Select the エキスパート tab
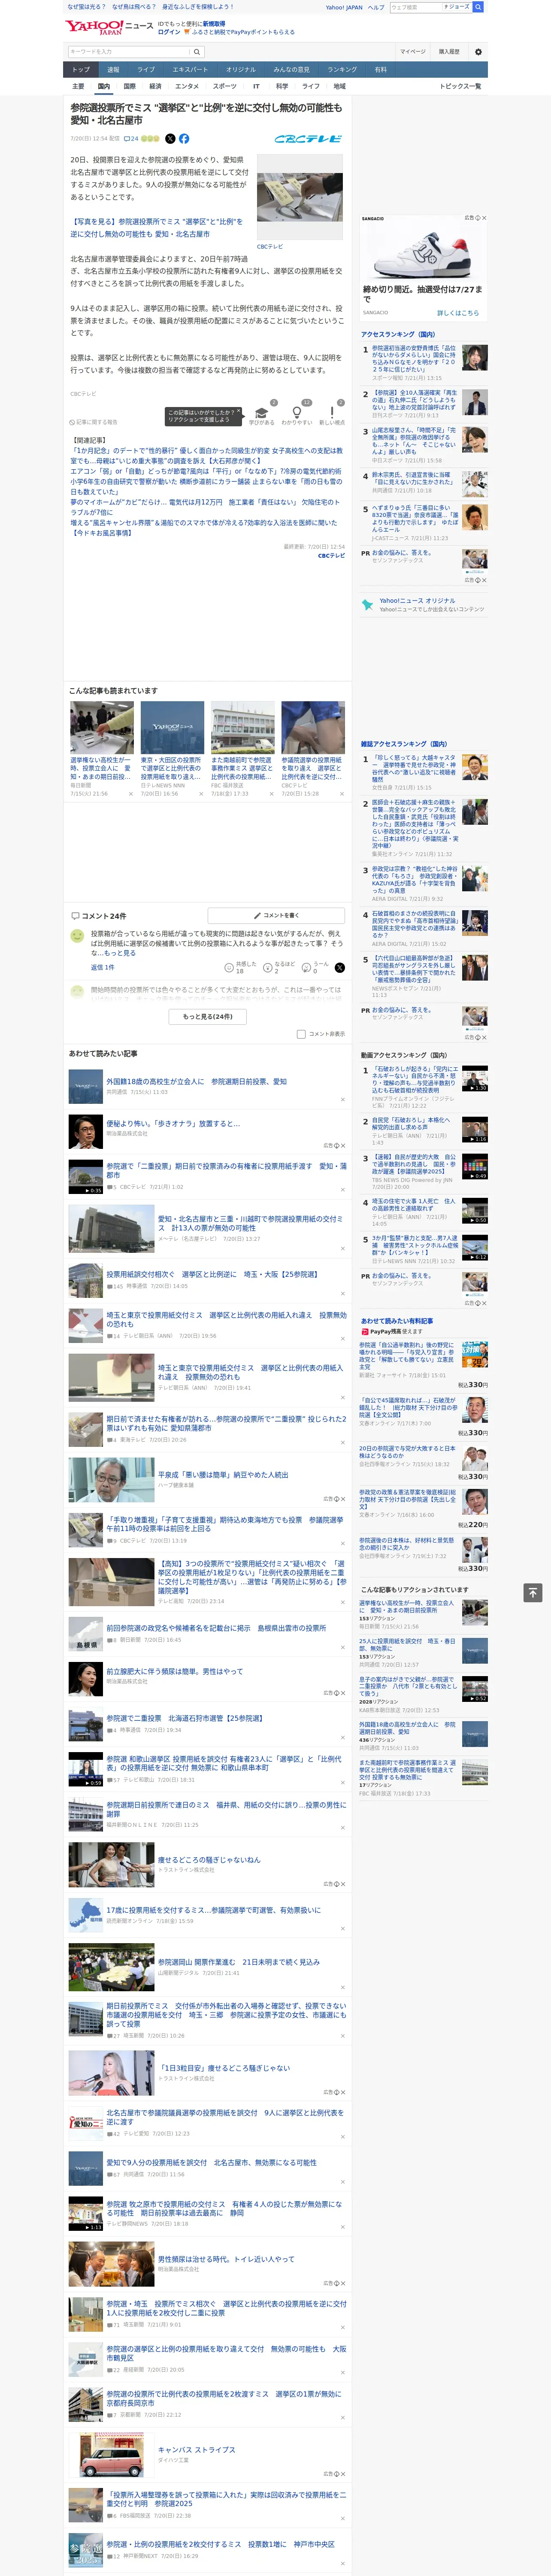The width and height of the screenshot is (551, 2576). pos(190,70)
